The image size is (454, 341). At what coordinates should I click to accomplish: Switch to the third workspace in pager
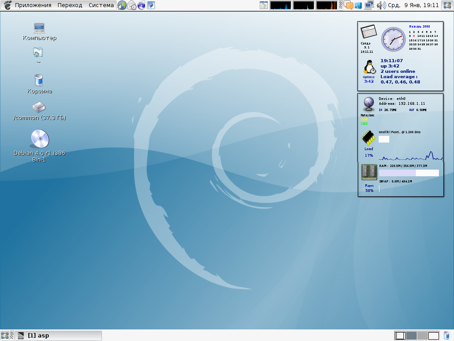[422, 336]
